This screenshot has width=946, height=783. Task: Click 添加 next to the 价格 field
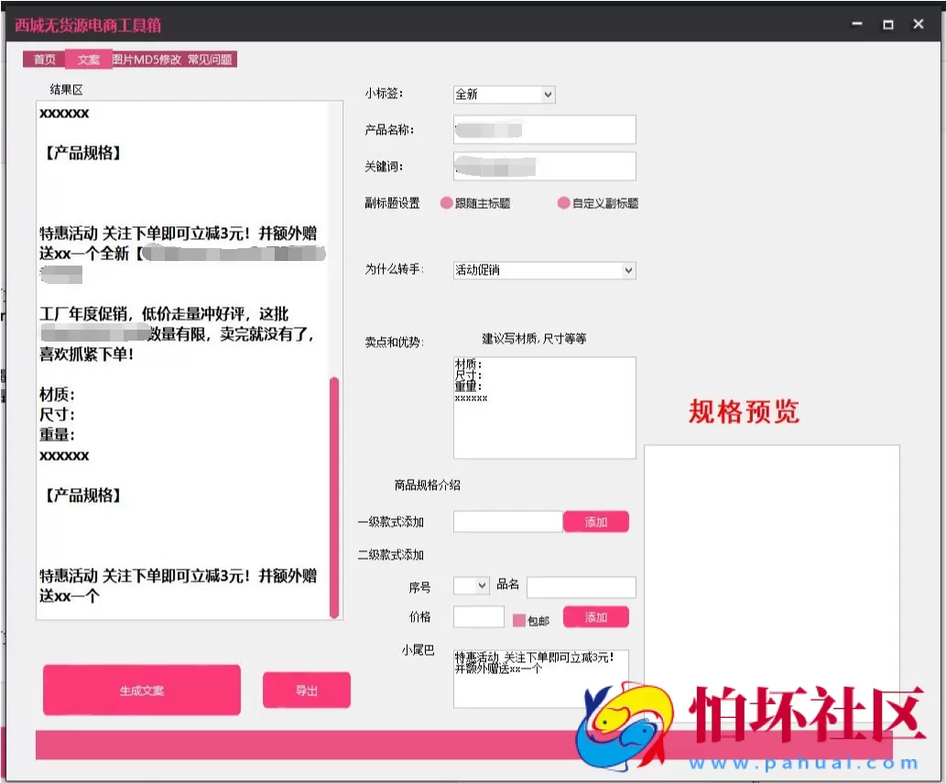[x=596, y=617]
